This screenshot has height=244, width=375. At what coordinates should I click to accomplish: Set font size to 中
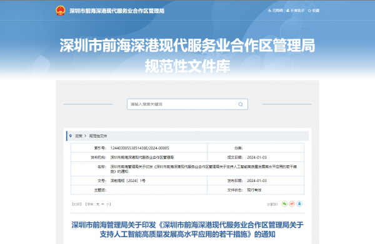(103, 204)
